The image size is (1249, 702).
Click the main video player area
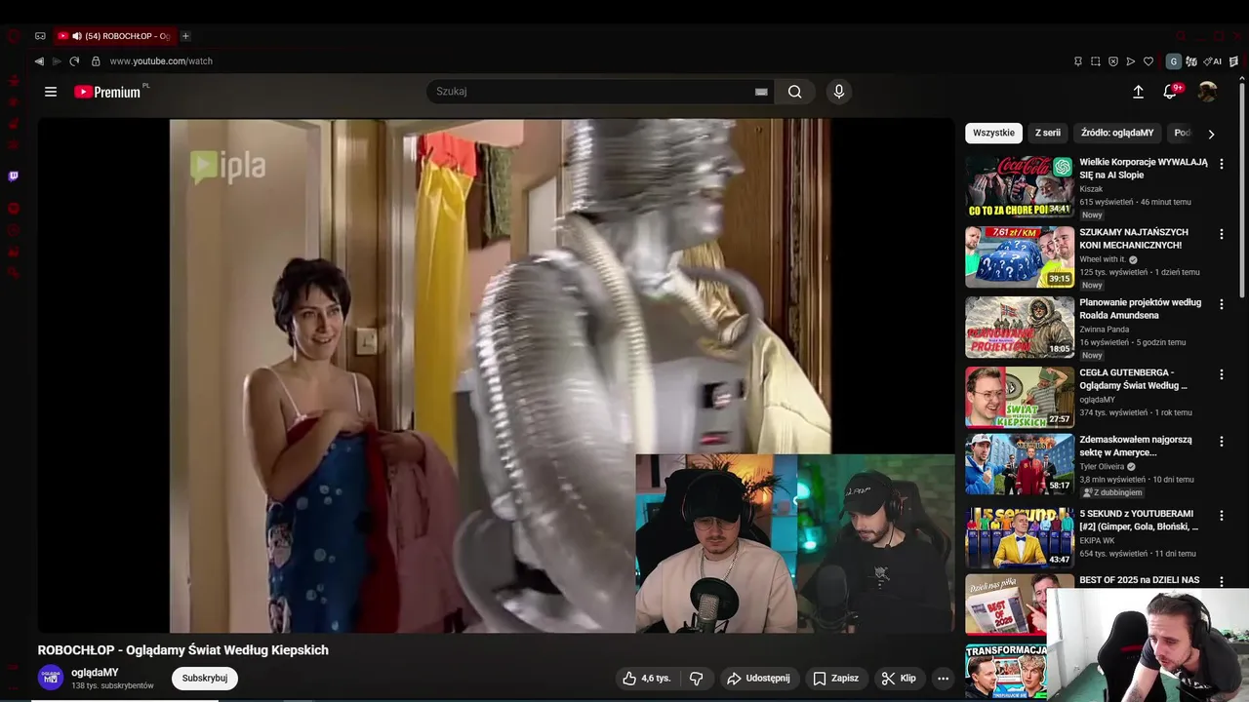(496, 376)
